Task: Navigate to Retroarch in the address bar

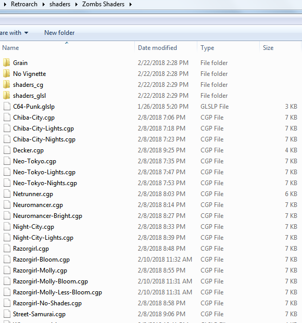Action: pyautogui.click(x=24, y=4)
